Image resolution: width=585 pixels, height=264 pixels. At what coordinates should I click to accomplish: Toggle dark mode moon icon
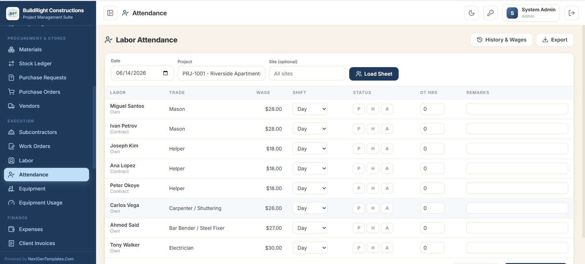click(x=472, y=13)
